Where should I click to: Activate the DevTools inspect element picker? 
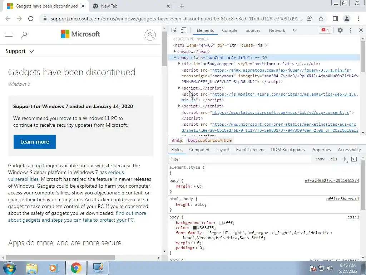pyautogui.click(x=174, y=30)
